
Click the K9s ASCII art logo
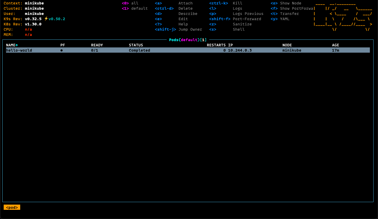coord(343,16)
